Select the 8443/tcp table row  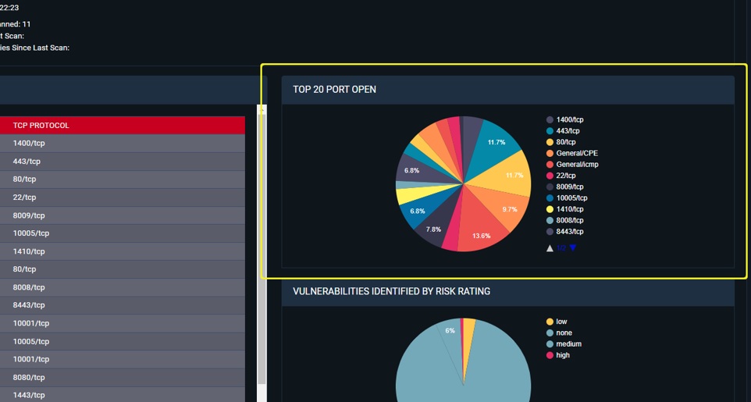coord(122,305)
